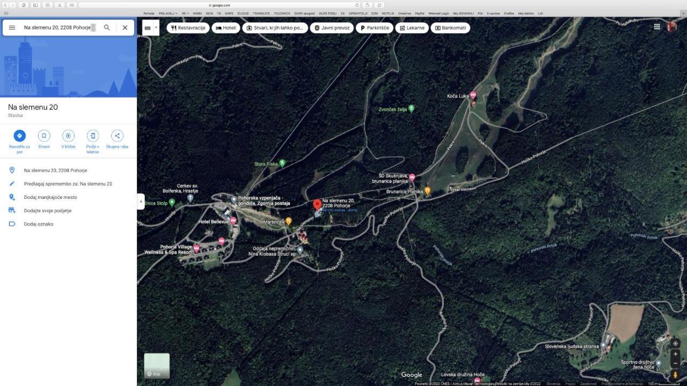Click the Cerkev sv. Bolfenka church marker
687x386 pixels.
point(190,198)
